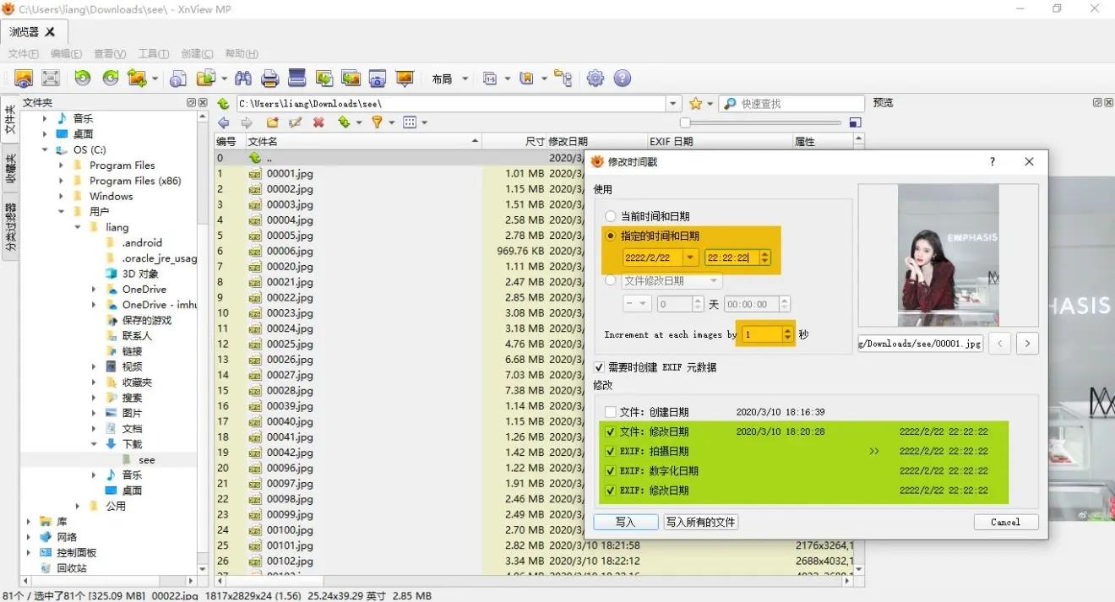
Task: Click the Settings gear icon in toolbar
Action: 596,79
